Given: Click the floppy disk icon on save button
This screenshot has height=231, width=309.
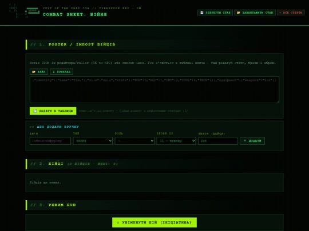Looking at the screenshot, I should (202, 13).
